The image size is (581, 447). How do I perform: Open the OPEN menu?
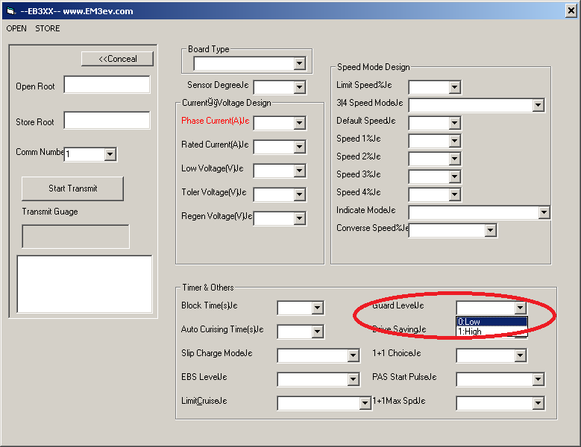point(16,28)
